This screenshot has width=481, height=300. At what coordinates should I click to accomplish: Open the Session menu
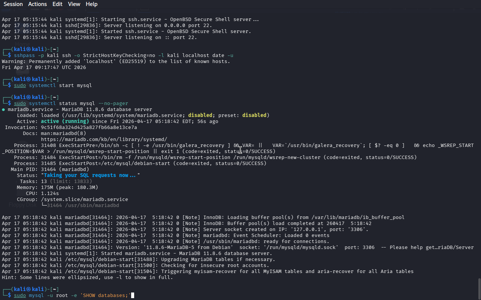tap(13, 4)
